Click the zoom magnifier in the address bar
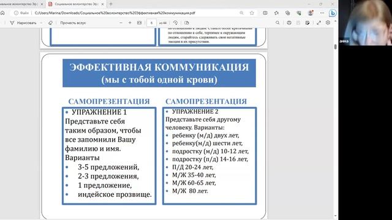The height and width of the screenshot is (220, 392). (x=241, y=13)
